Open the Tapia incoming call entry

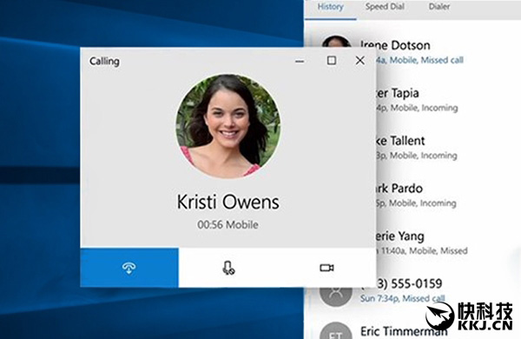tap(416, 100)
